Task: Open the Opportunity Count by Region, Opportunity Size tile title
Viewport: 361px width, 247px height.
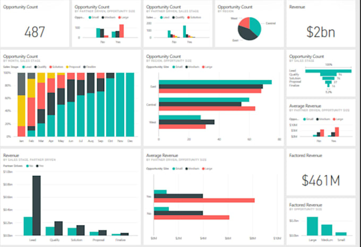Action: click(164, 56)
